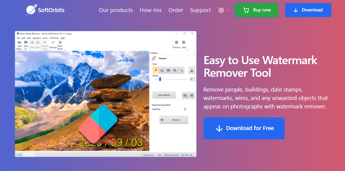Open the Help menu
Viewport: 345px width, 171px height.
pos(63,38)
